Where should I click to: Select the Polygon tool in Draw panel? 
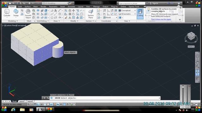coord(52,18)
